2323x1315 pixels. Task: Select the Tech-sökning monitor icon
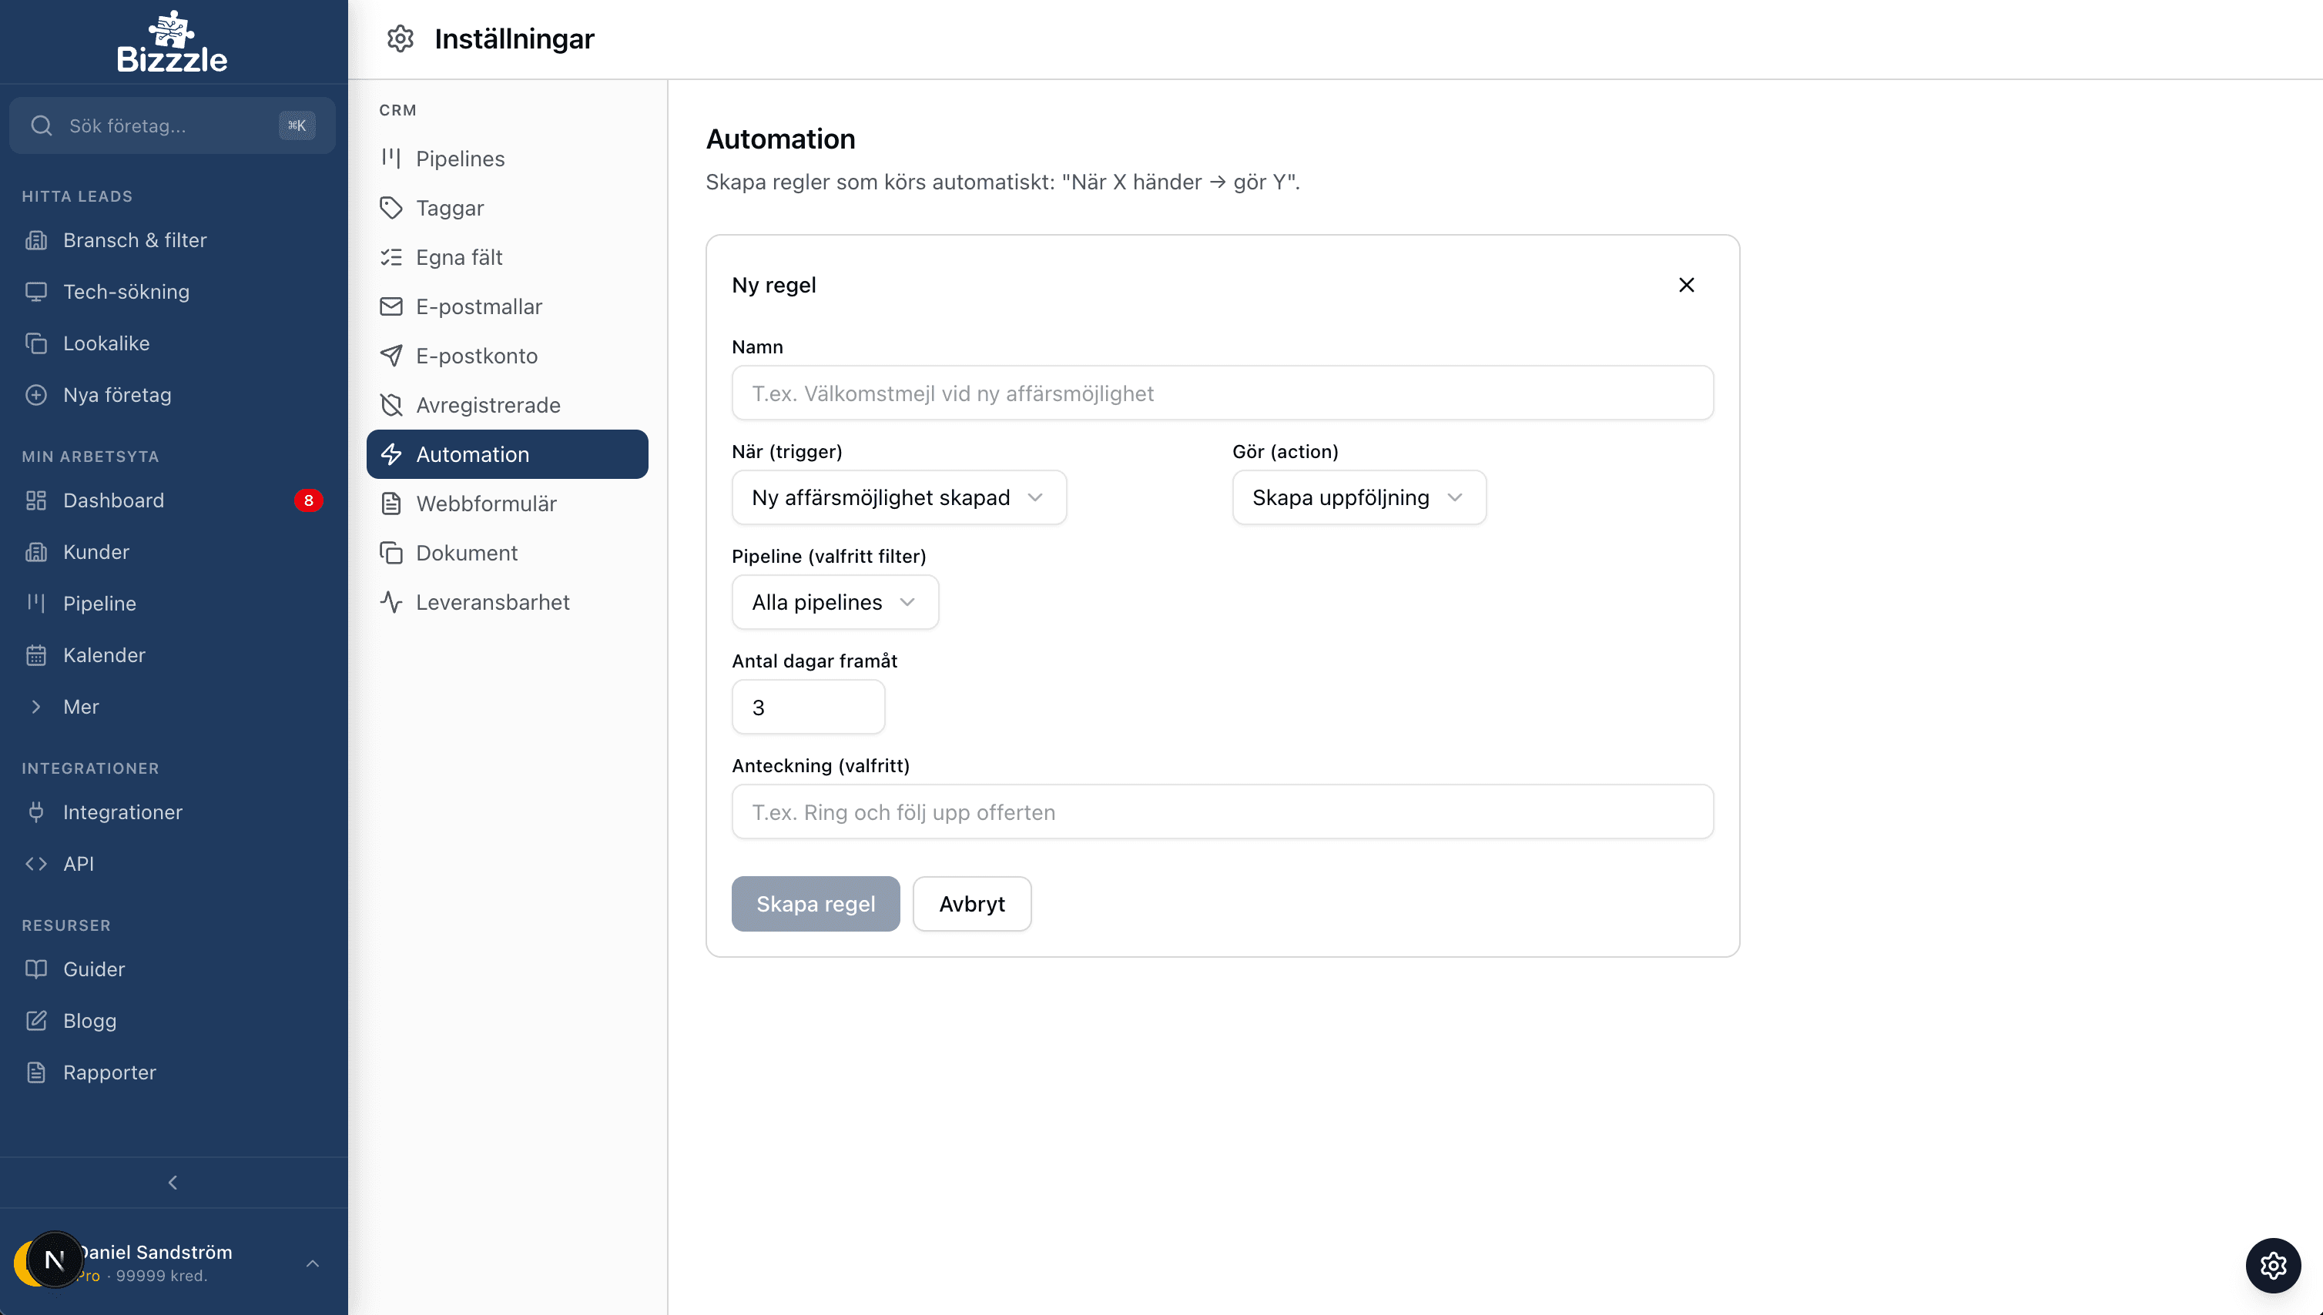coord(36,292)
